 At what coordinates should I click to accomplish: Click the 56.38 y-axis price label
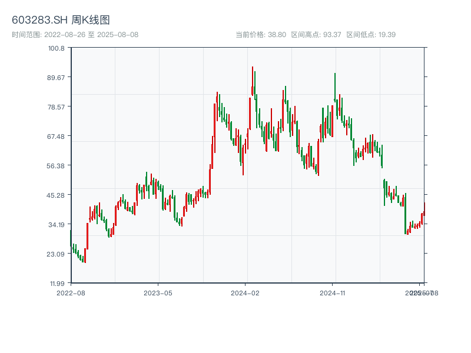(57, 165)
